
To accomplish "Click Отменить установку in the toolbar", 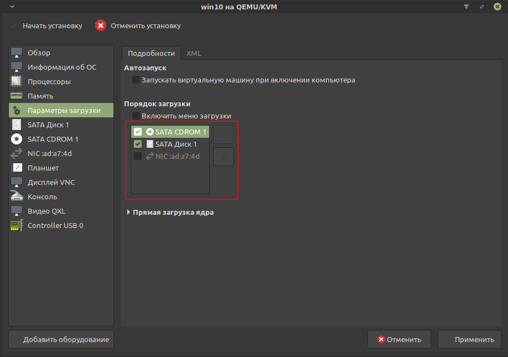I will click(138, 26).
